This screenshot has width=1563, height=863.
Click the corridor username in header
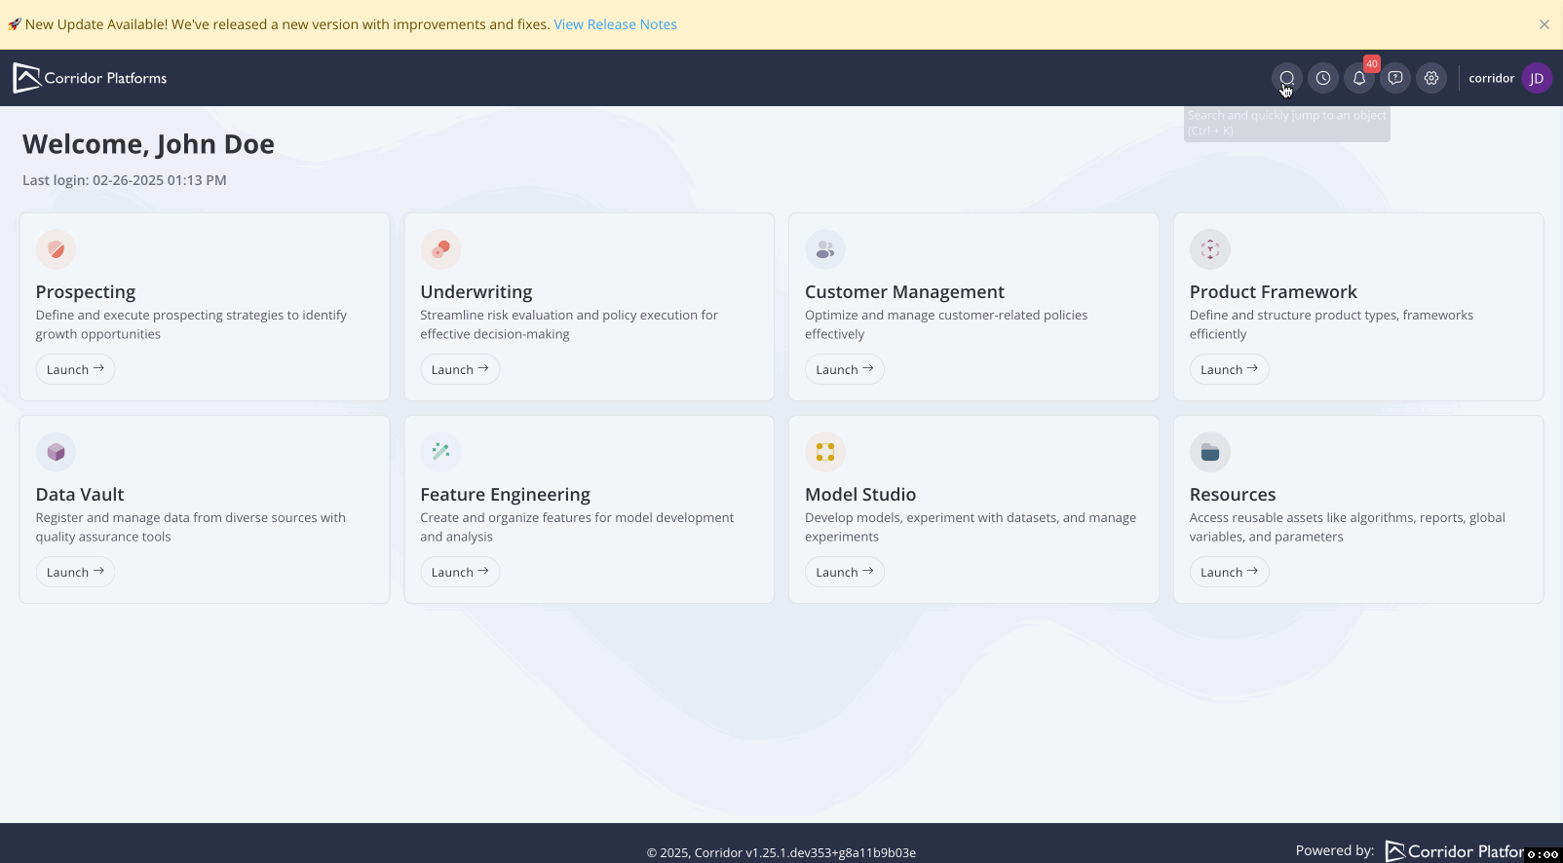click(x=1491, y=78)
